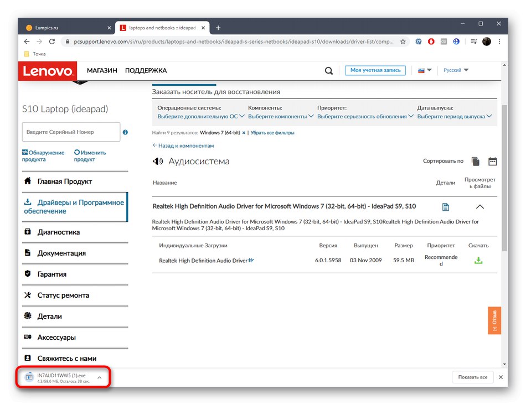Viewport: 526px width, 405px height.
Task: Expand the operating system filter dropdown
Action: tap(201, 116)
